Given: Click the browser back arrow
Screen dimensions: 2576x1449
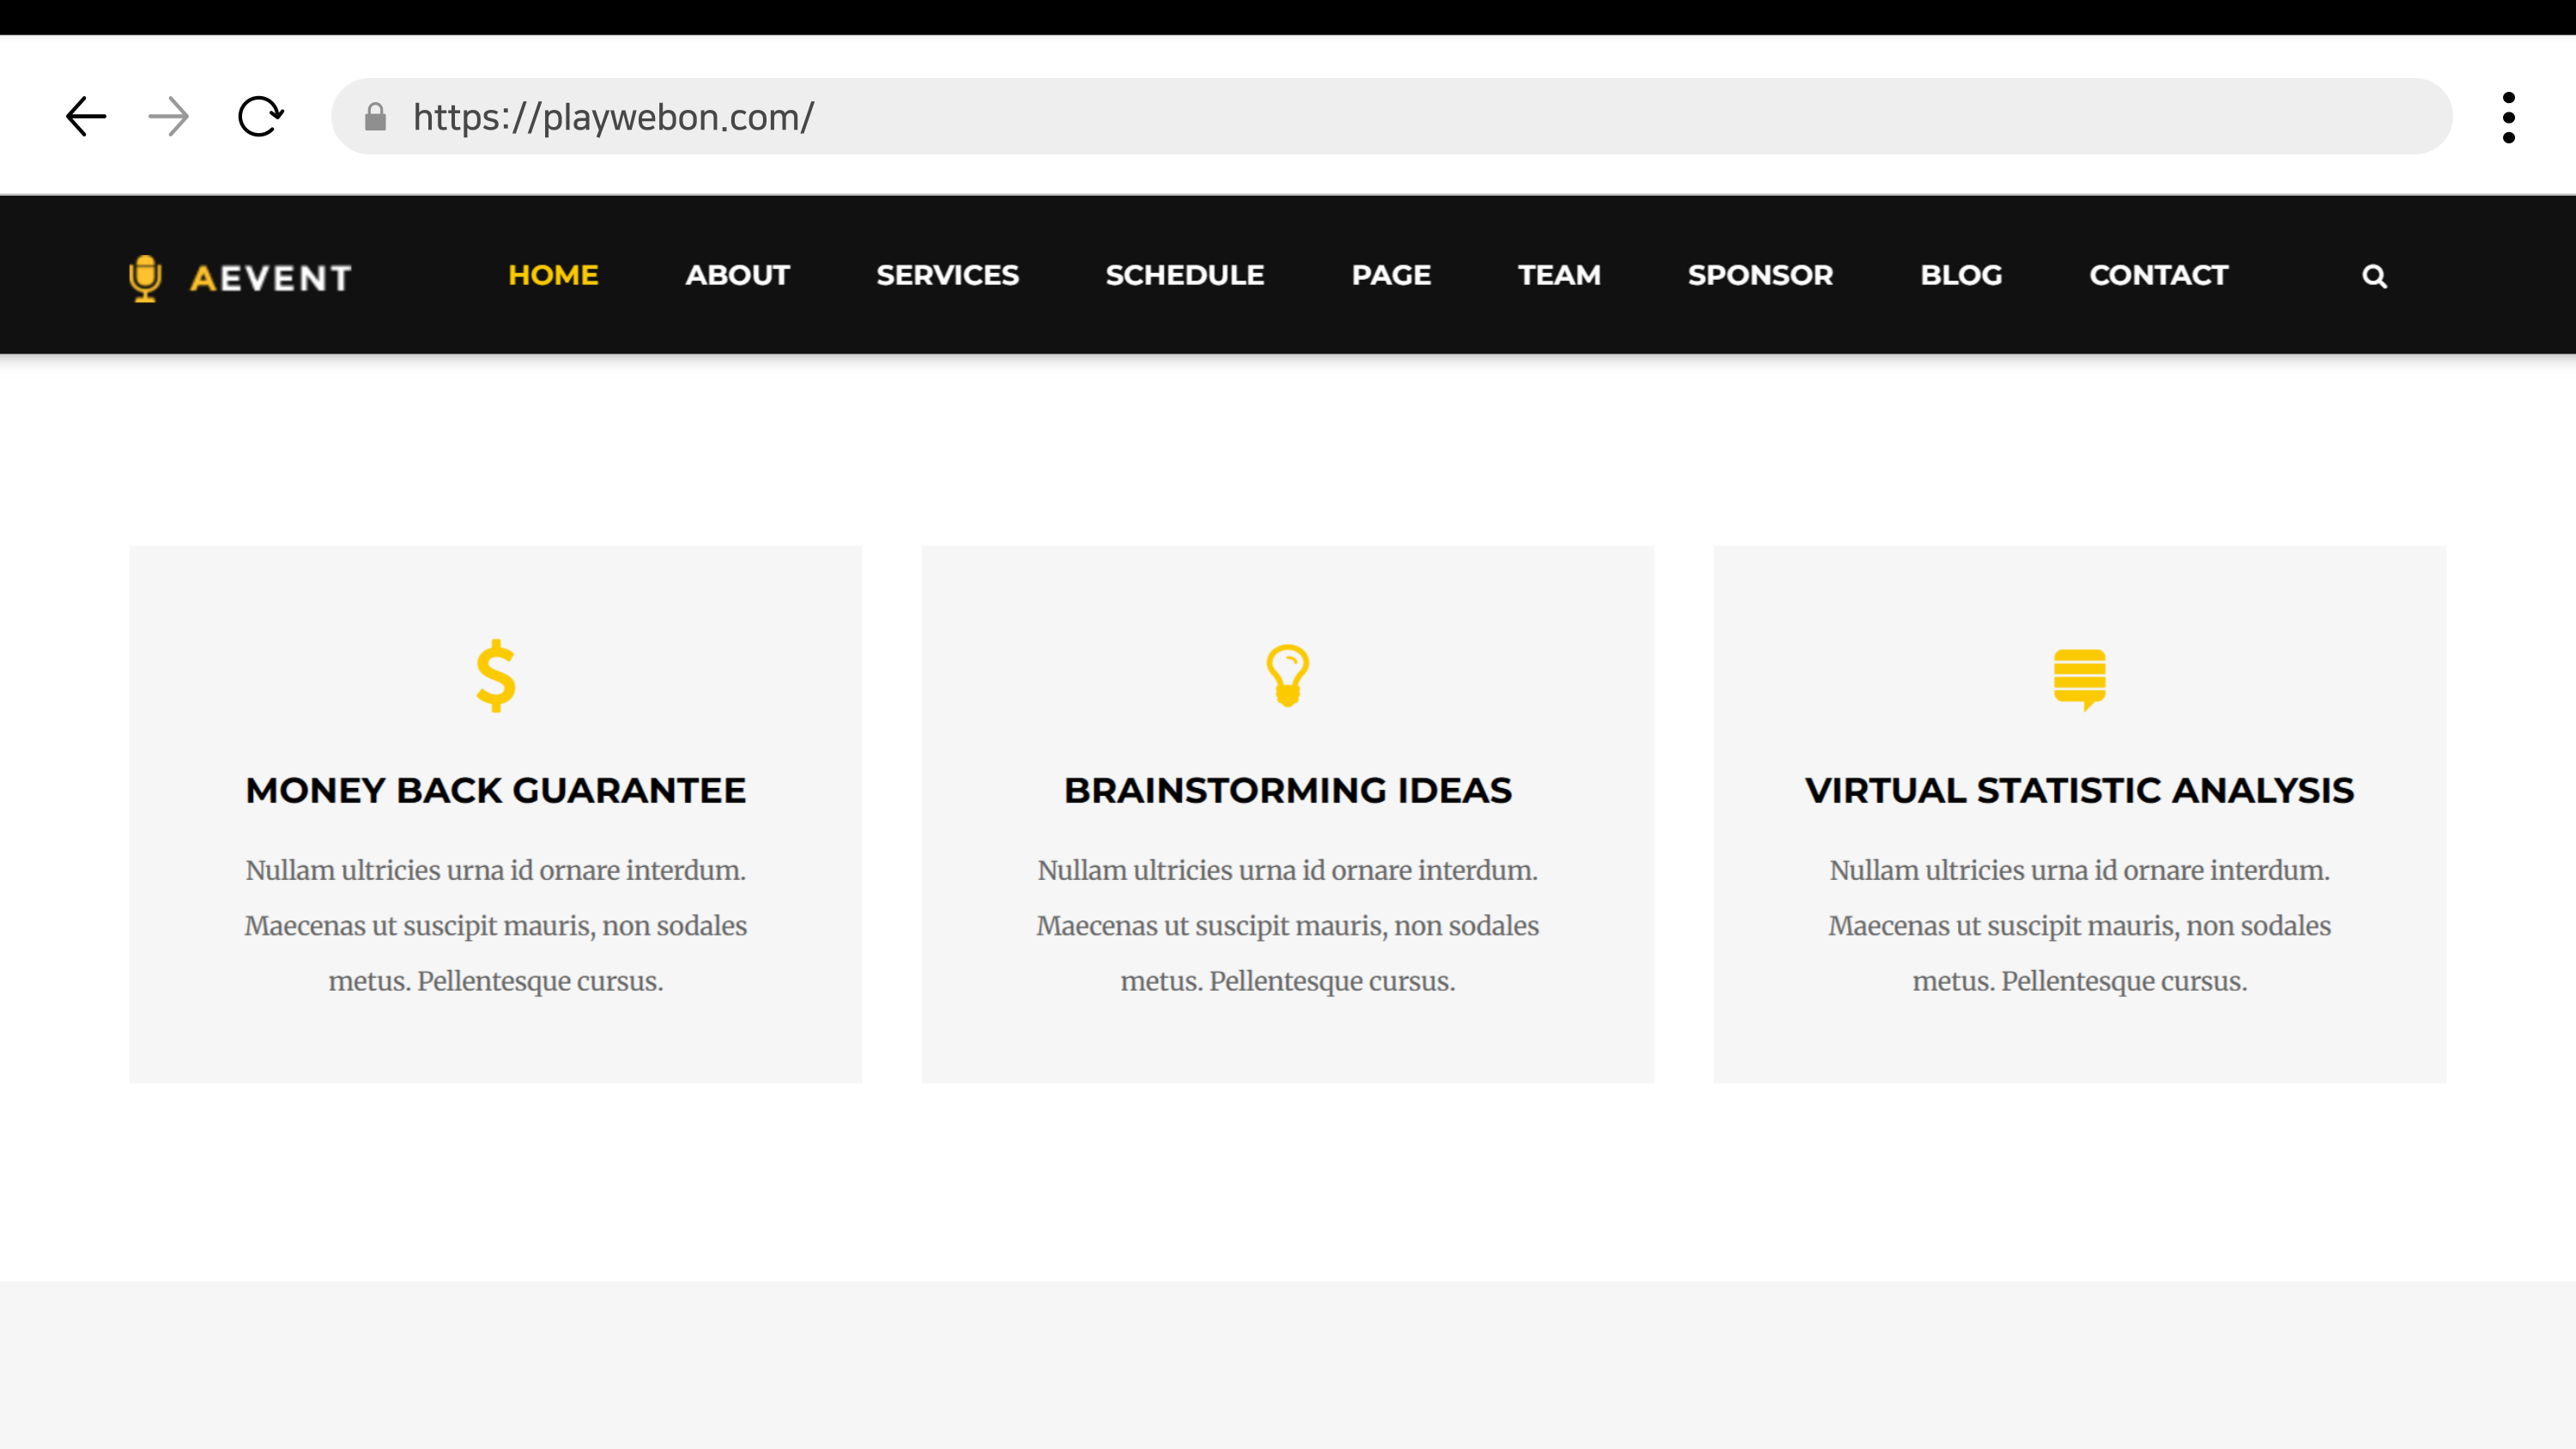Looking at the screenshot, I should [86, 117].
